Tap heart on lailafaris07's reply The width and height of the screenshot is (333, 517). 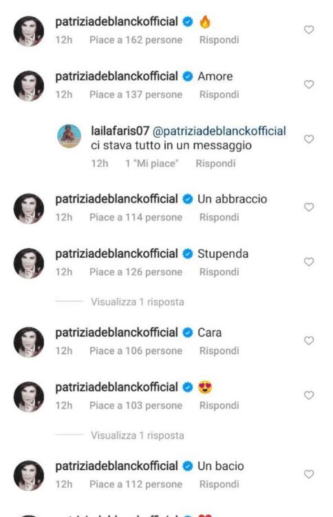pyautogui.click(x=309, y=139)
